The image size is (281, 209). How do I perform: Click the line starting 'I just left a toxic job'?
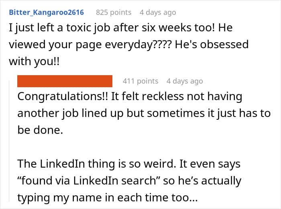tap(120, 28)
